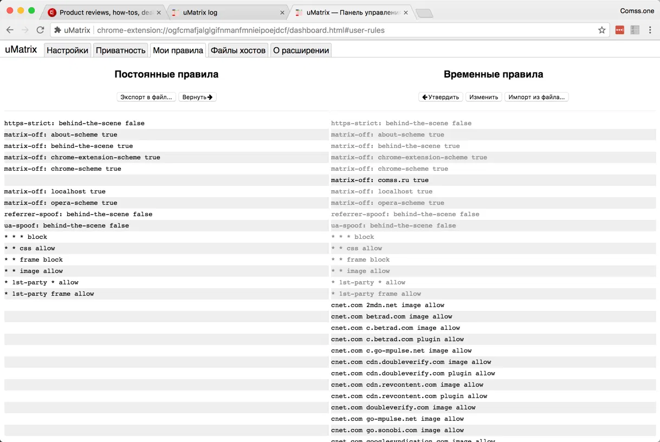Screen dimensions: 660x442
Task: Switch to the uMatrix log tab
Action: (222, 12)
